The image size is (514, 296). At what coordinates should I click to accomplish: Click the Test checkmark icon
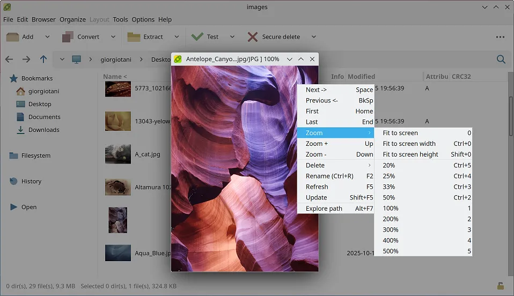pos(197,37)
